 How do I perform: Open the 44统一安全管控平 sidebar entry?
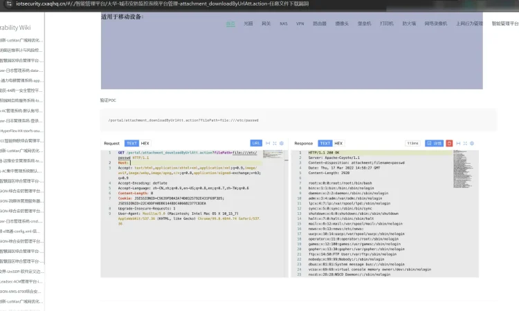21,91
